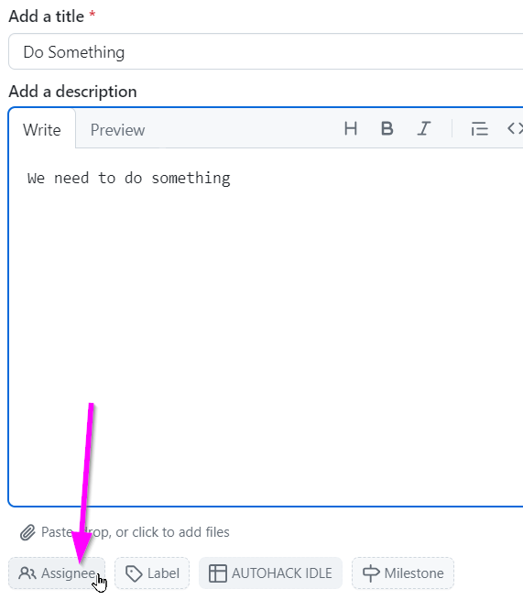Switch to the Preview tab
This screenshot has height=600, width=523.
[x=117, y=130]
